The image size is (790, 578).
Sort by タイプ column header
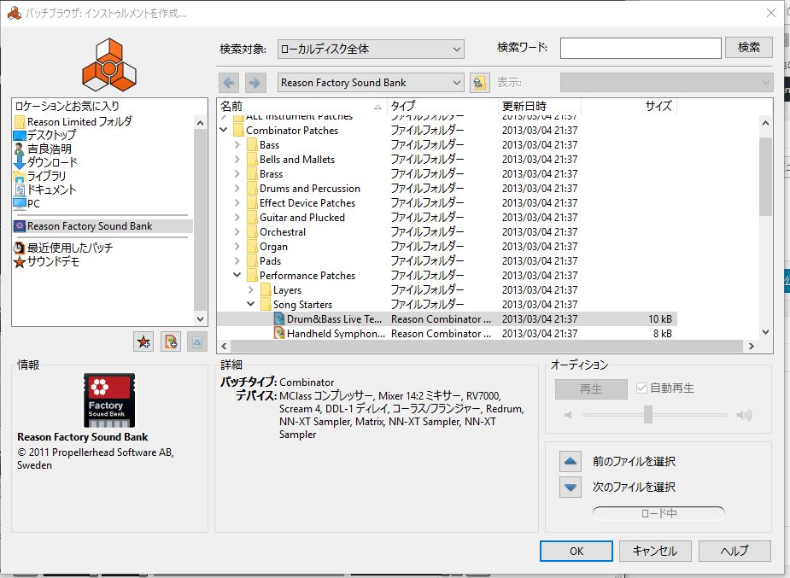(442, 106)
